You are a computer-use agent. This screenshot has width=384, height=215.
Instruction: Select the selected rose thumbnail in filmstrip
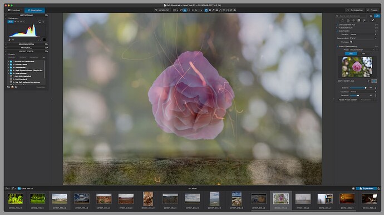281,199
